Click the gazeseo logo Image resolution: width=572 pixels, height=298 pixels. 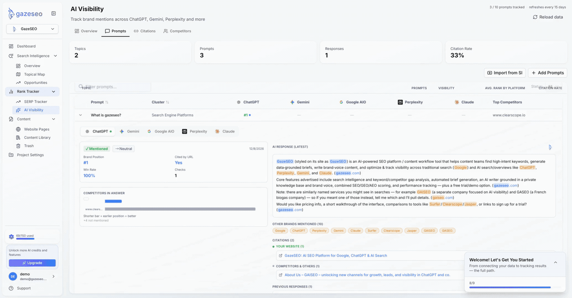tap(25, 14)
